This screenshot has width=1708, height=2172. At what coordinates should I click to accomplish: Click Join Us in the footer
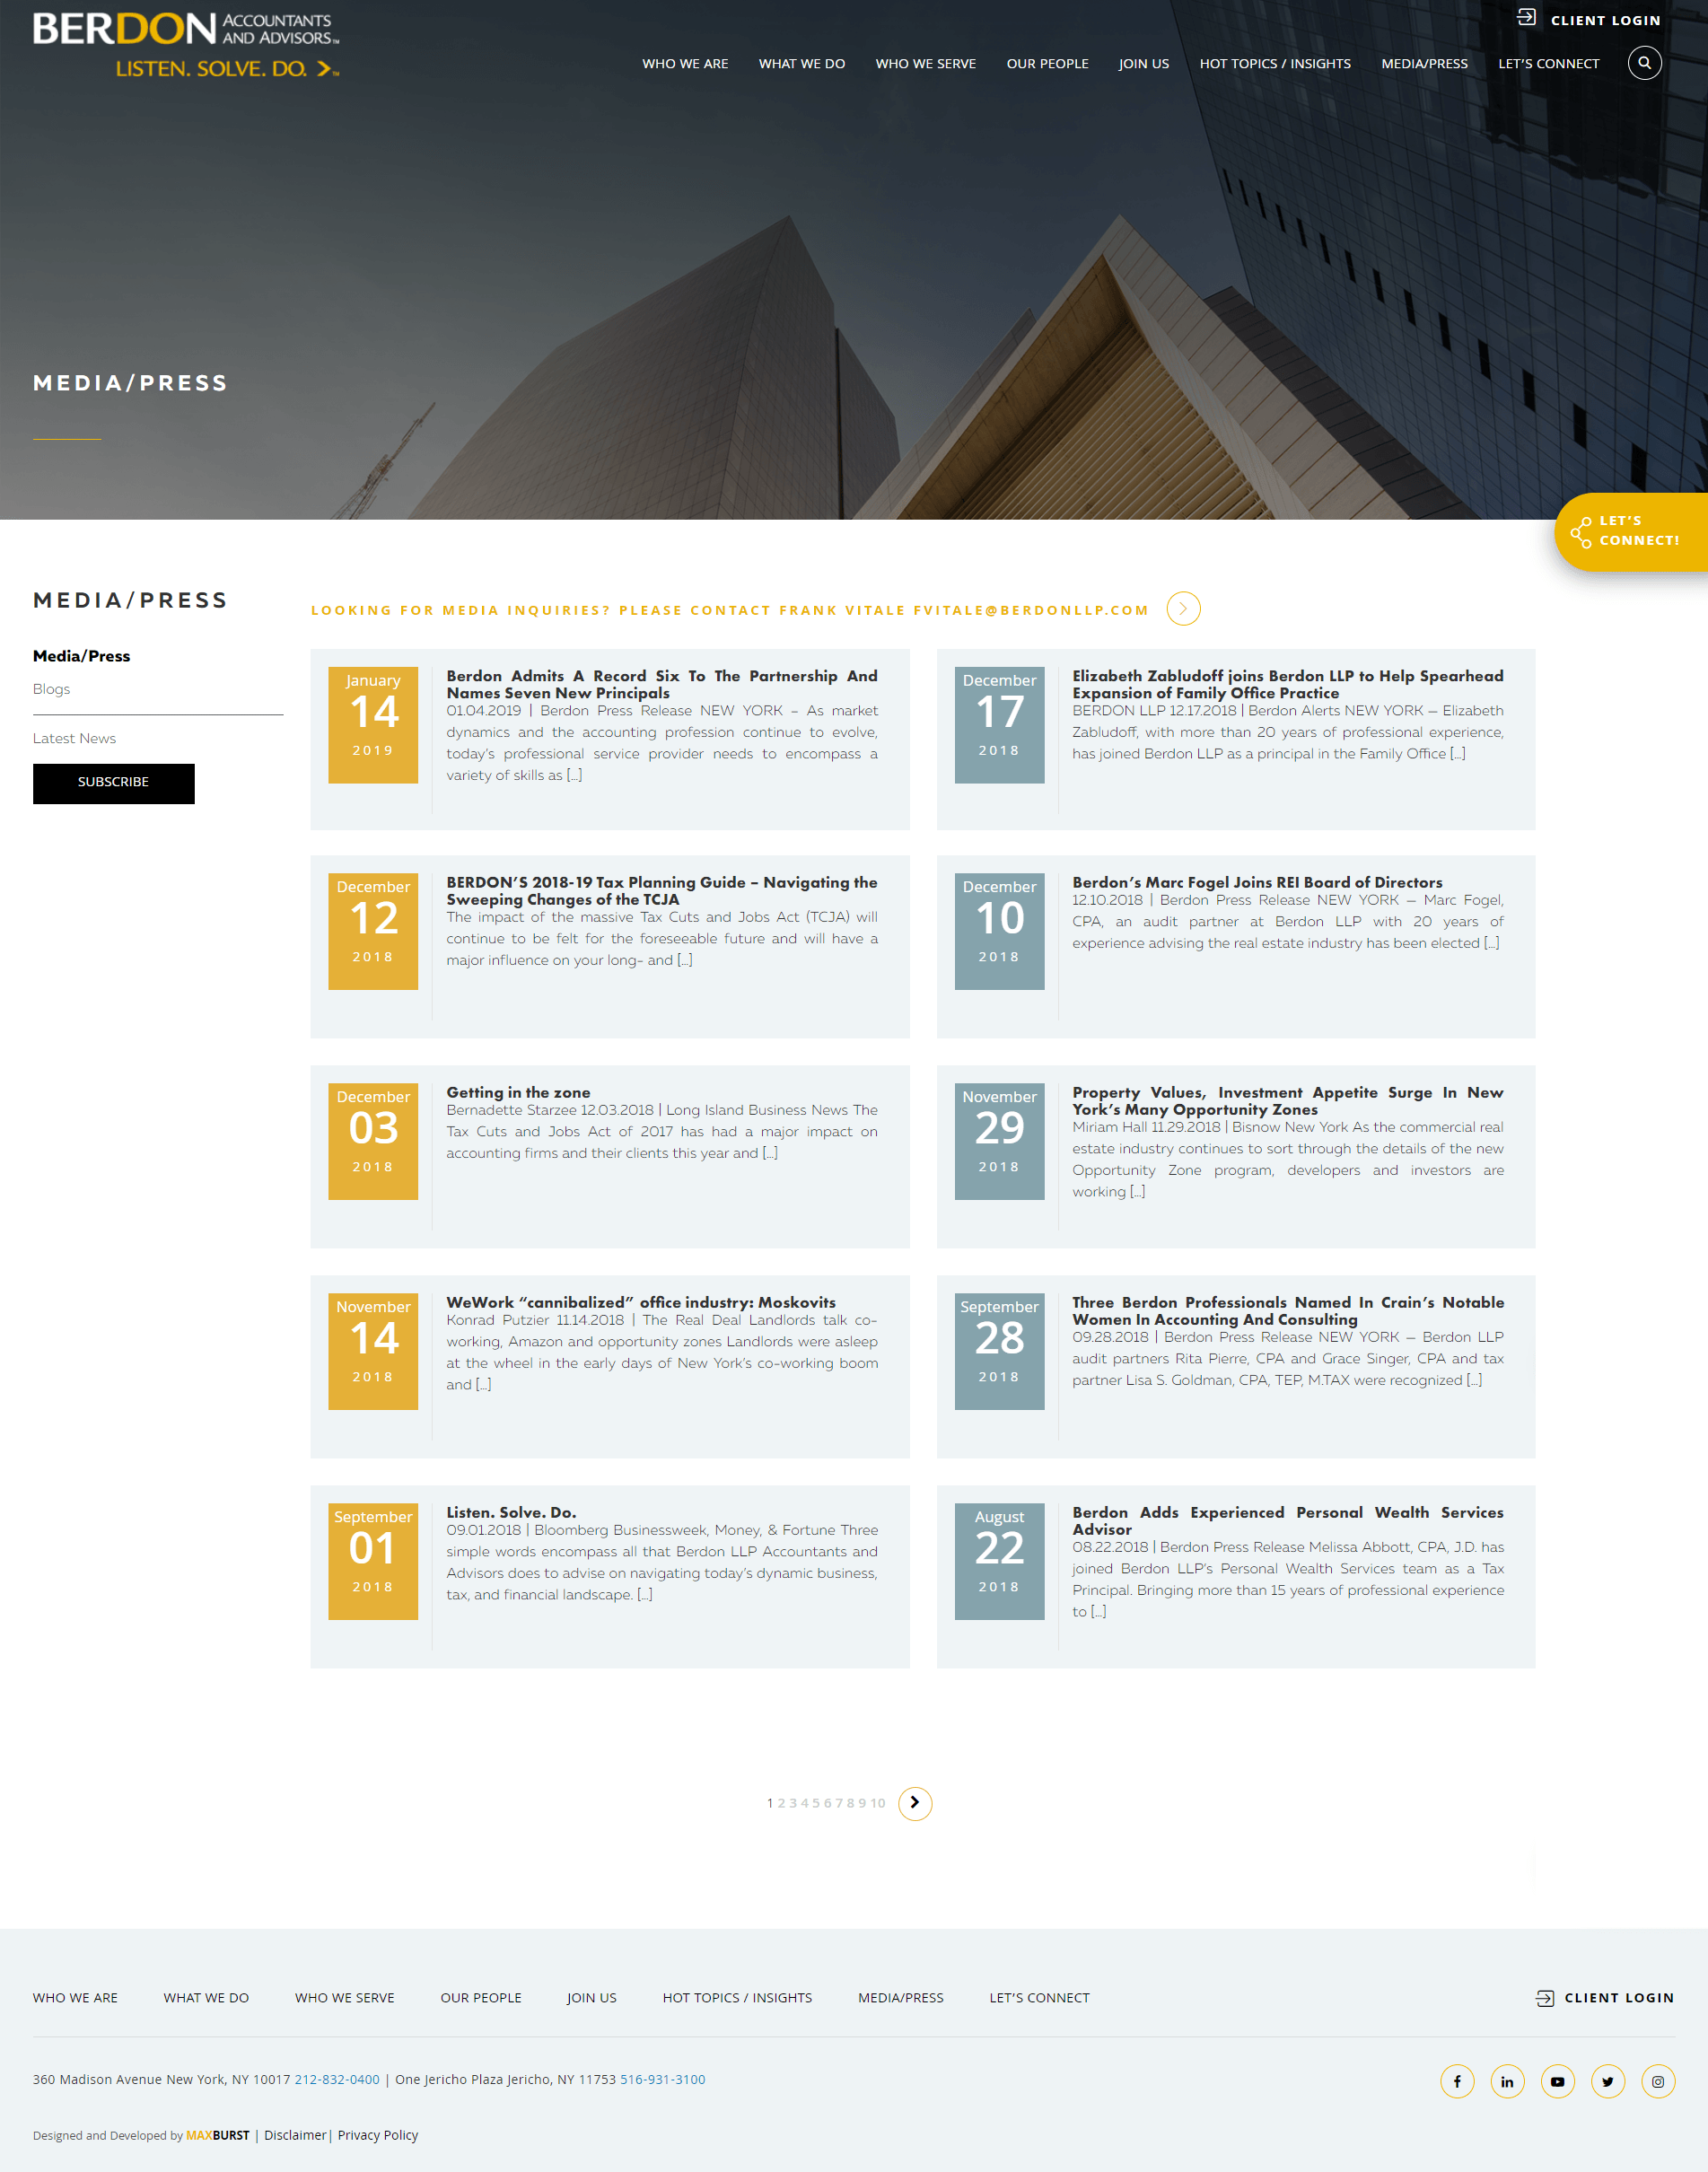click(592, 1998)
